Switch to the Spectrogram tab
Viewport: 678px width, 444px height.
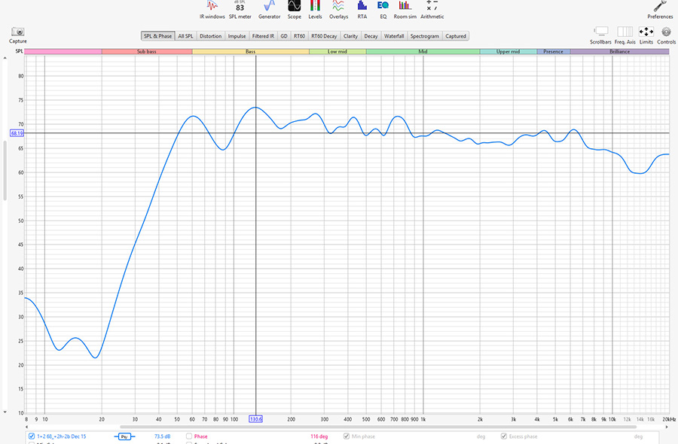coord(424,36)
